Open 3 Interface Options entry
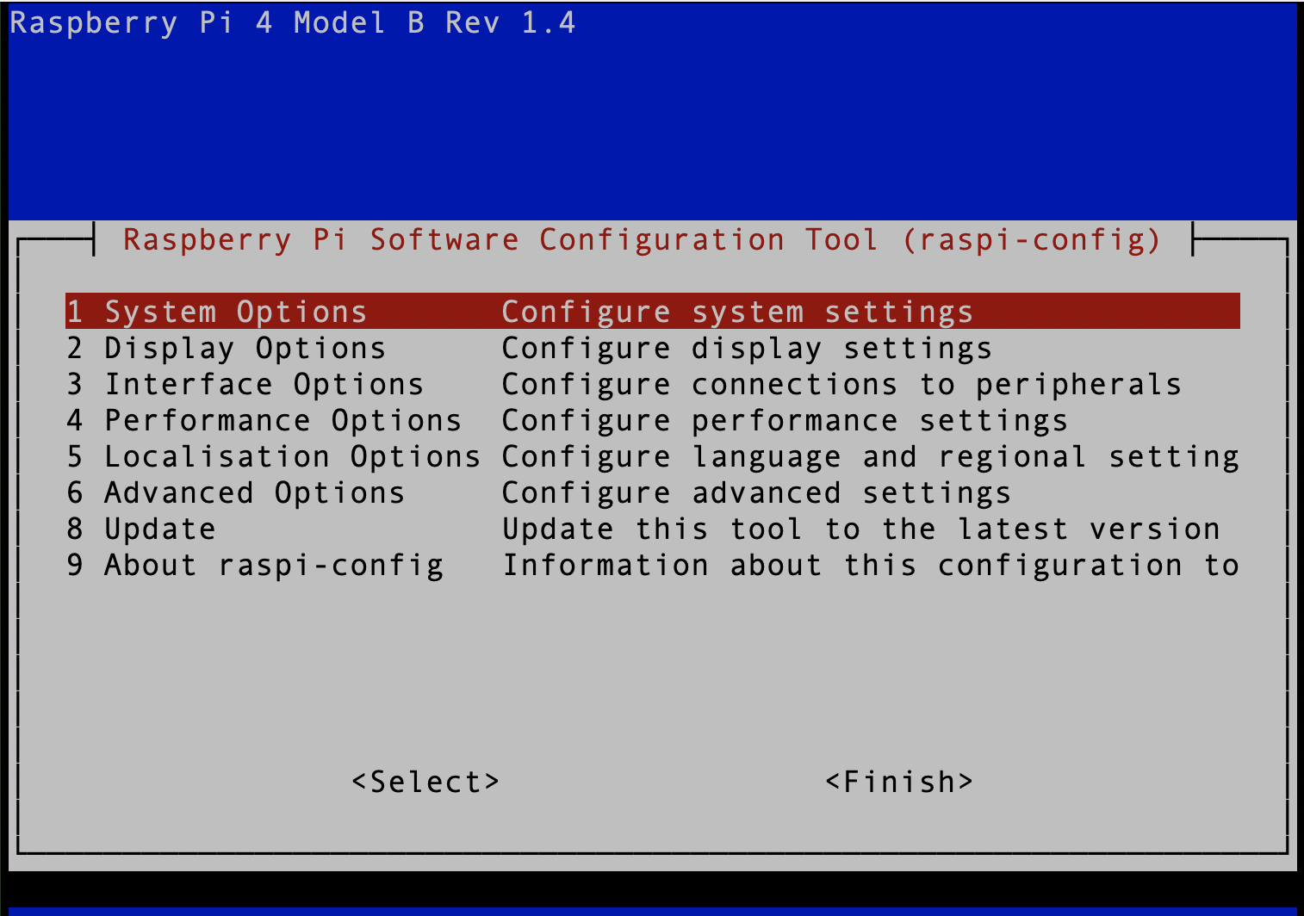Image resolution: width=1304 pixels, height=916 pixels. (x=652, y=384)
